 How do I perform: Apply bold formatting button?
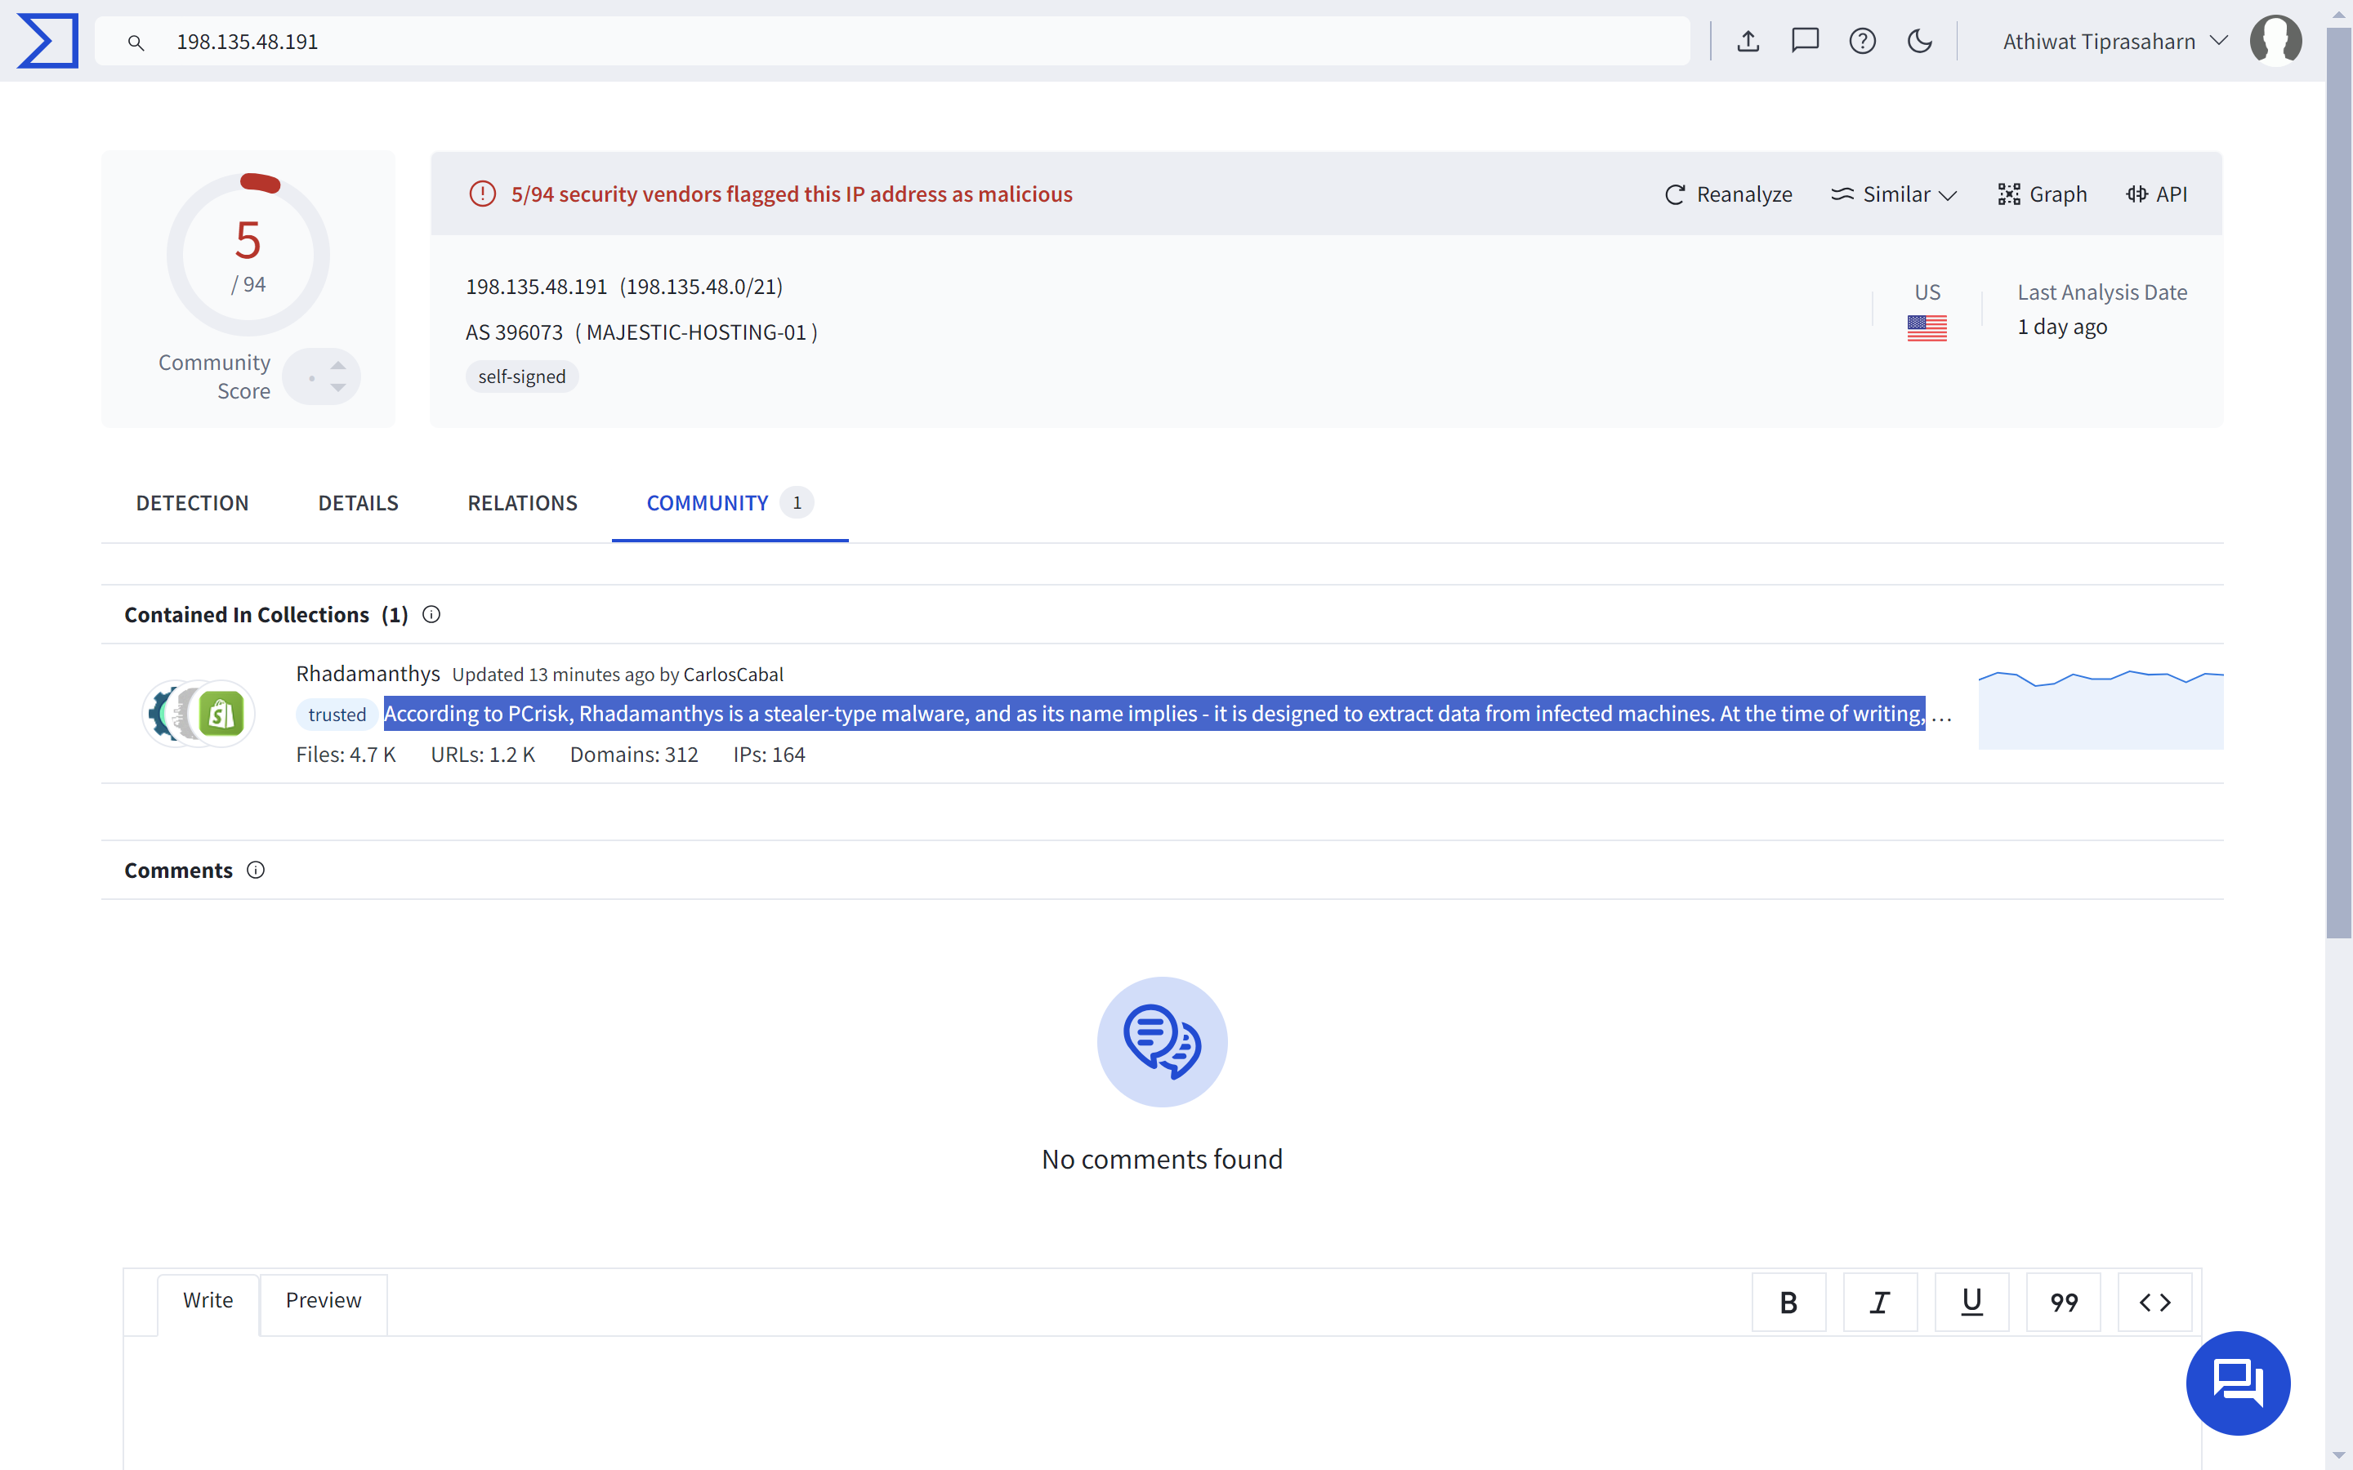point(1788,1302)
